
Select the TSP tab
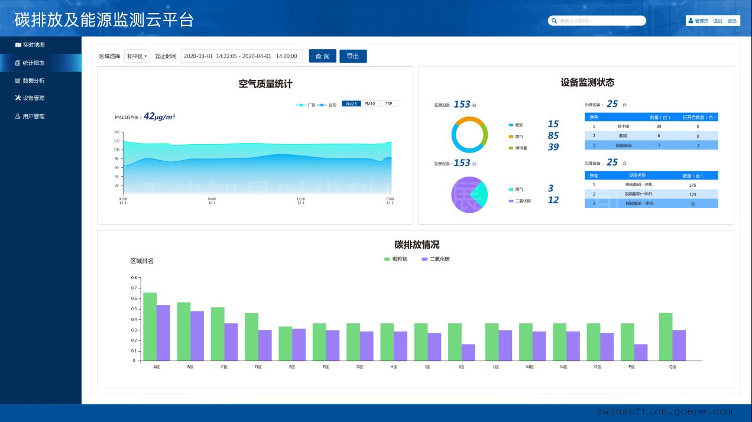(388, 104)
